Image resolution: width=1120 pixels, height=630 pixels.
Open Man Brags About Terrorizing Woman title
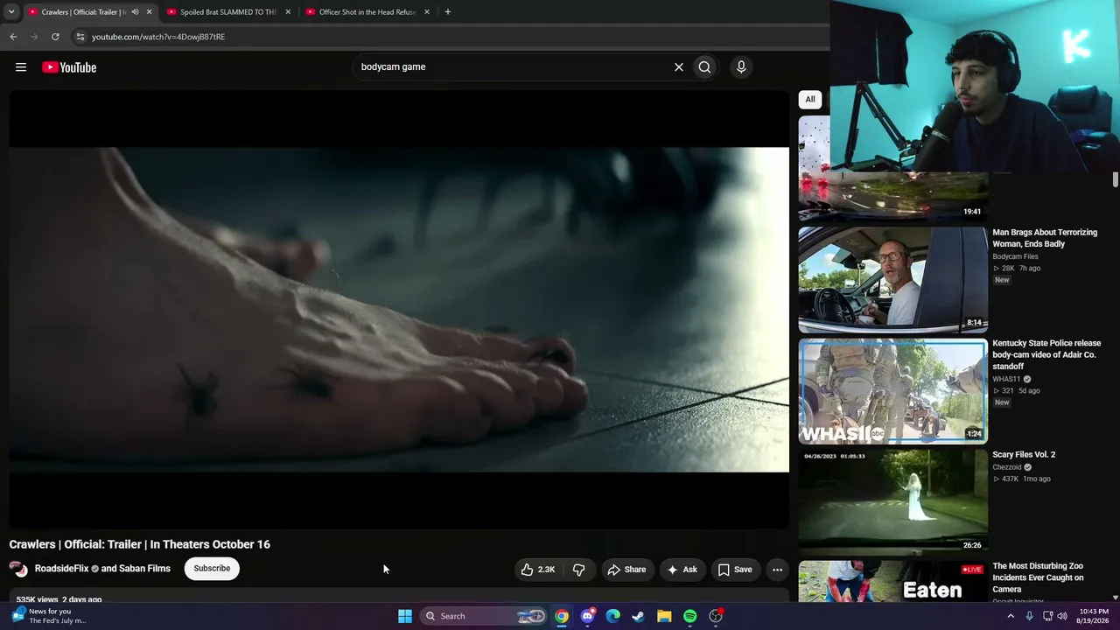pos(1045,238)
